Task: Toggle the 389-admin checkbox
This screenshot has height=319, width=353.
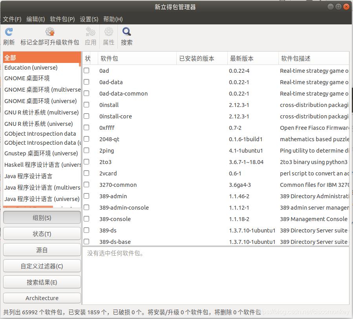Action: [x=86, y=196]
